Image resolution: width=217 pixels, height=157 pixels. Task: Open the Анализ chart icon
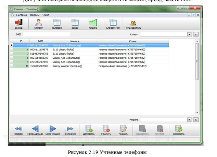(93, 24)
